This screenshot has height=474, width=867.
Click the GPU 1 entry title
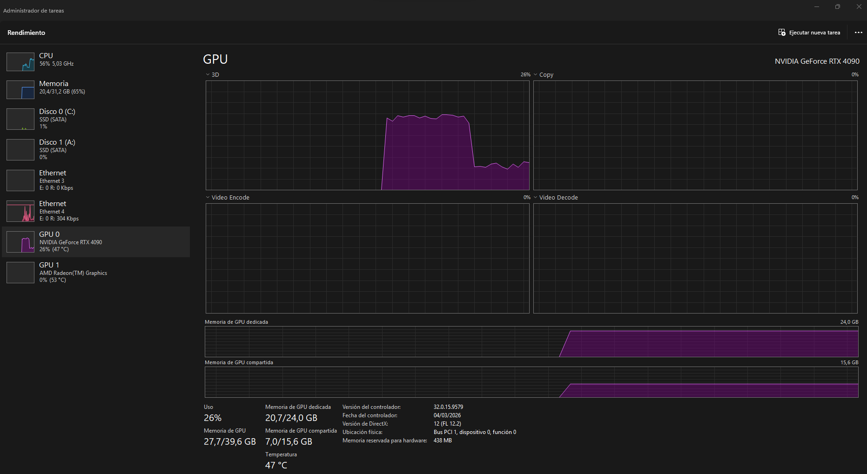pos(49,265)
